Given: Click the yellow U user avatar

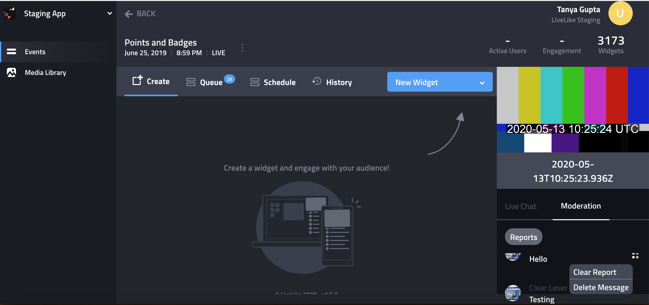Looking at the screenshot, I should coord(620,13).
